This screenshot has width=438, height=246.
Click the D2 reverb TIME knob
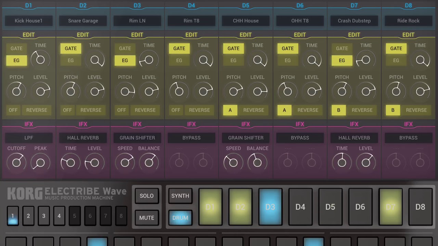(x=71, y=163)
